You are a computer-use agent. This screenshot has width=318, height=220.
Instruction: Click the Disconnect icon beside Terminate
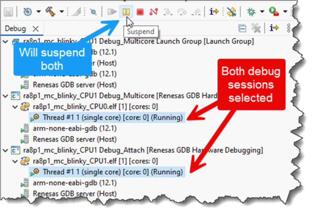point(153,12)
